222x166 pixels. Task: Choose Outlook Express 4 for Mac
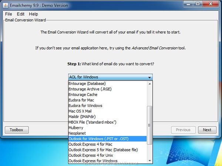107,144
